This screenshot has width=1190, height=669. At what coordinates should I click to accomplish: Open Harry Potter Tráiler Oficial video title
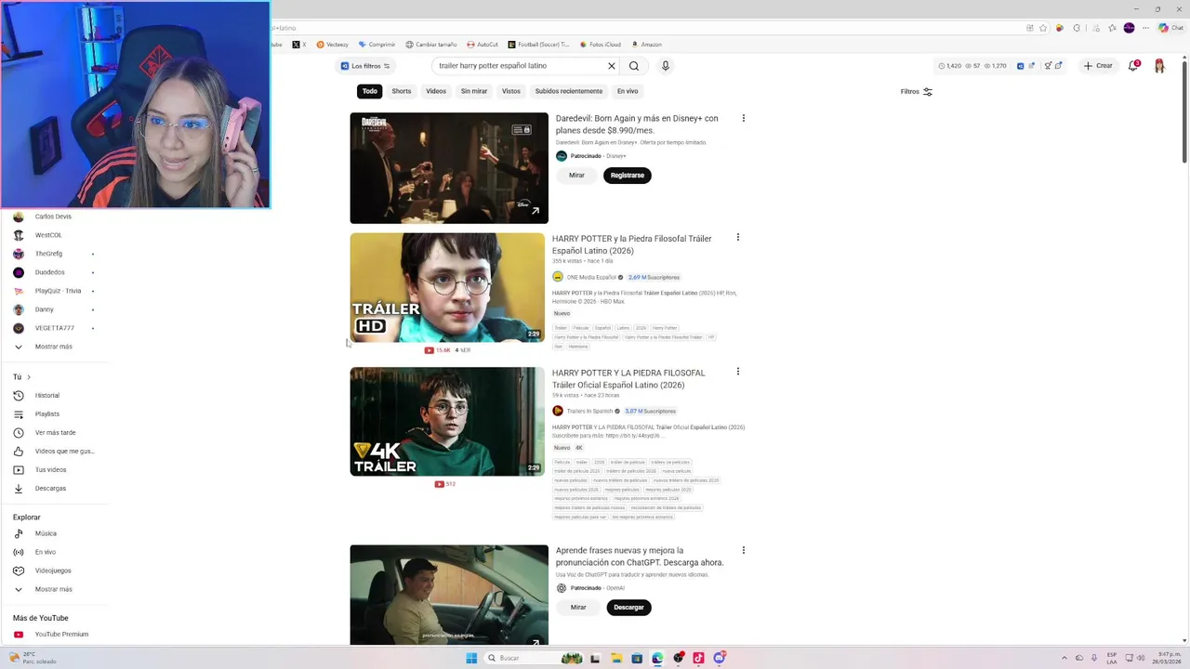coord(628,379)
